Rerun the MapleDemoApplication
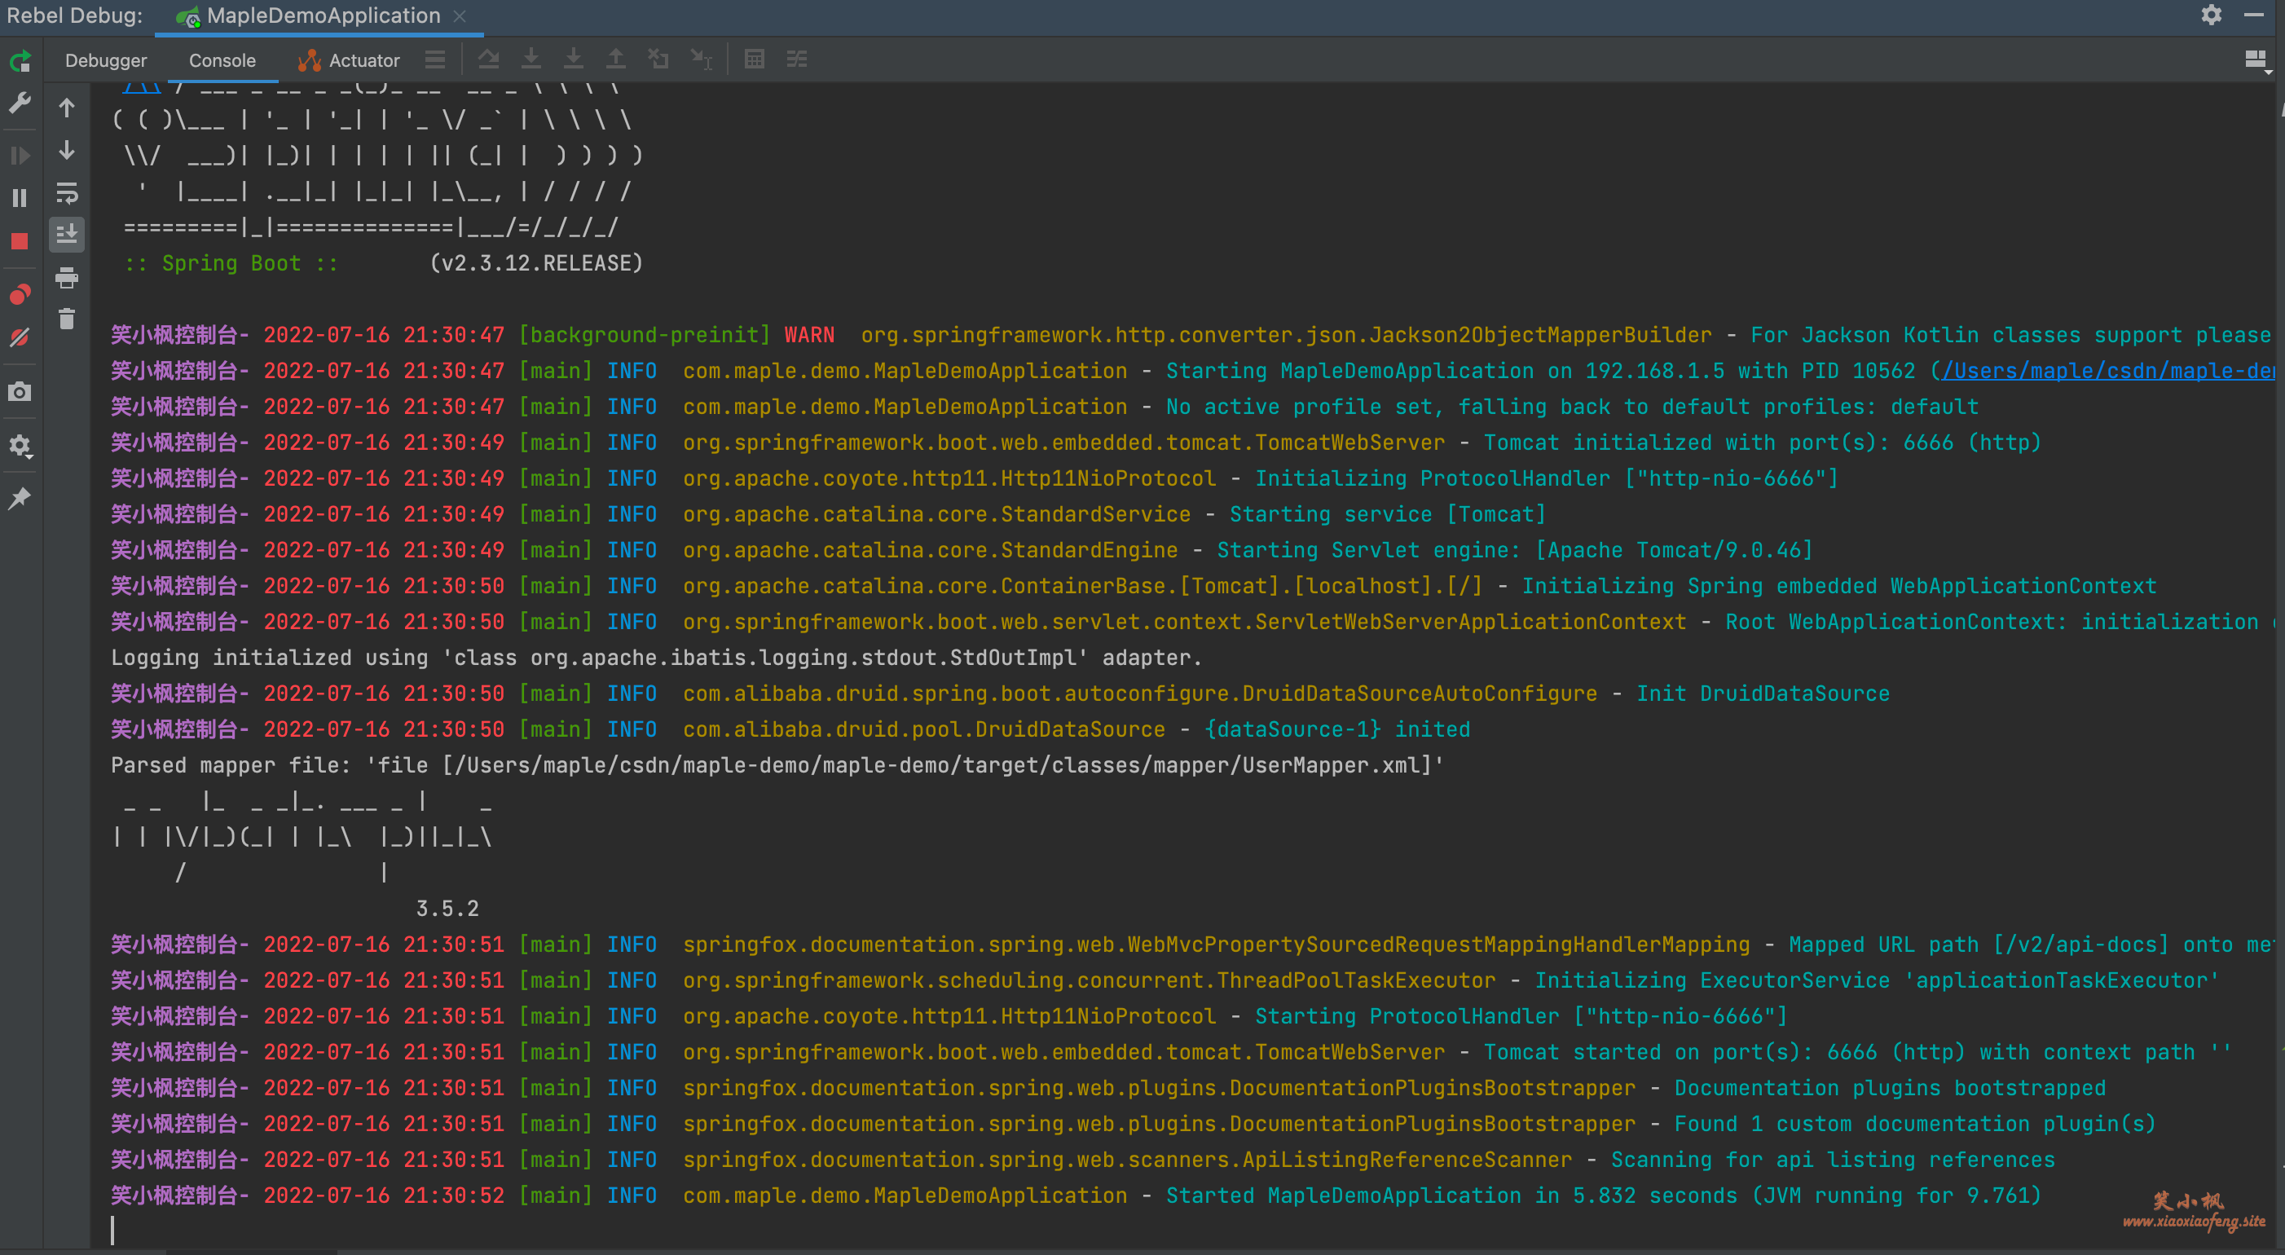This screenshot has width=2285, height=1255. (20, 60)
